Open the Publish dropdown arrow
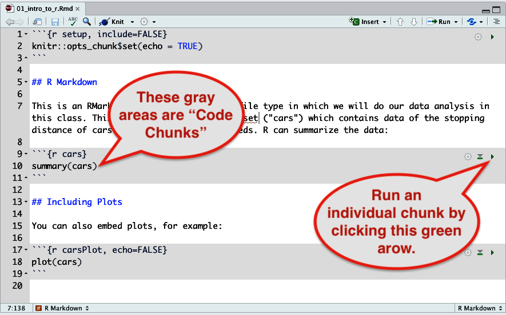The width and height of the screenshot is (506, 315). [x=481, y=22]
